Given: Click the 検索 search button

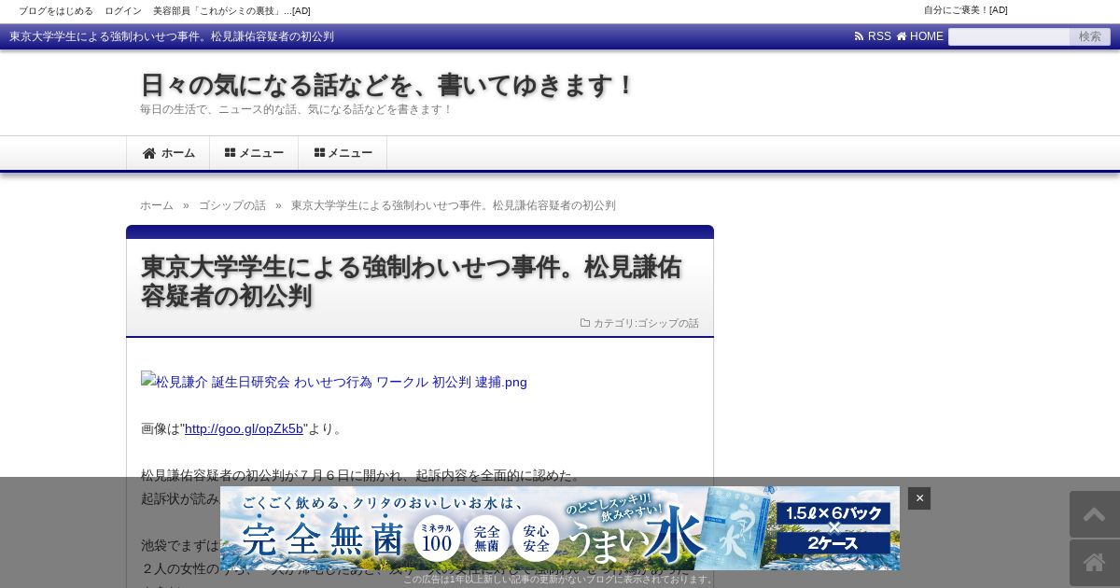Looking at the screenshot, I should tap(1090, 36).
